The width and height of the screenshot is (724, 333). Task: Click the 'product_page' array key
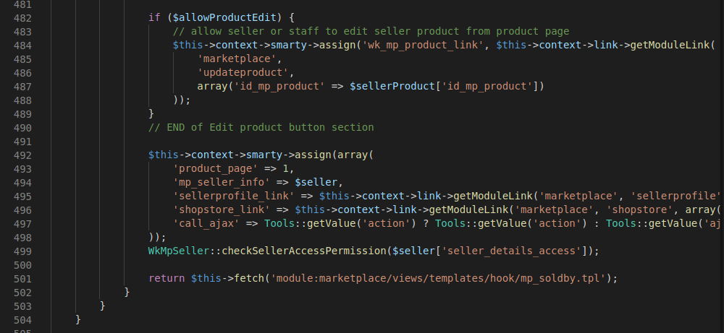[215, 168]
